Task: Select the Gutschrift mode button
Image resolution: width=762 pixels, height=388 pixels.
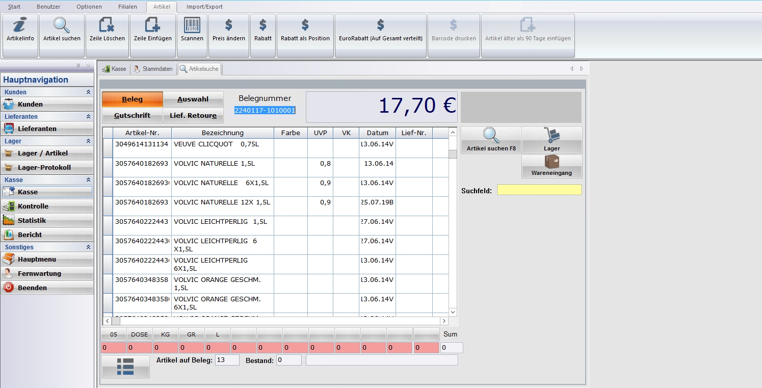Action: click(x=132, y=116)
